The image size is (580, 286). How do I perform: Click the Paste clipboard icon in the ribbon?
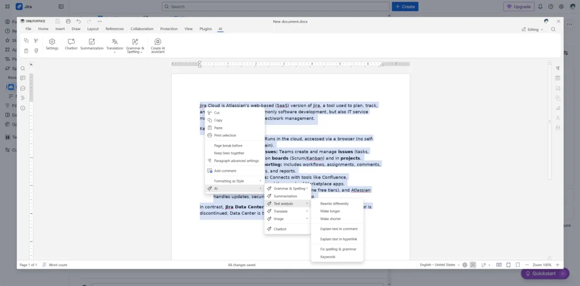click(x=26, y=50)
